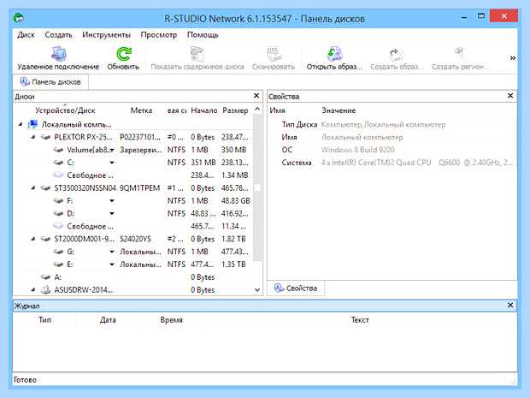Click the Тип column header in journal

45,320
